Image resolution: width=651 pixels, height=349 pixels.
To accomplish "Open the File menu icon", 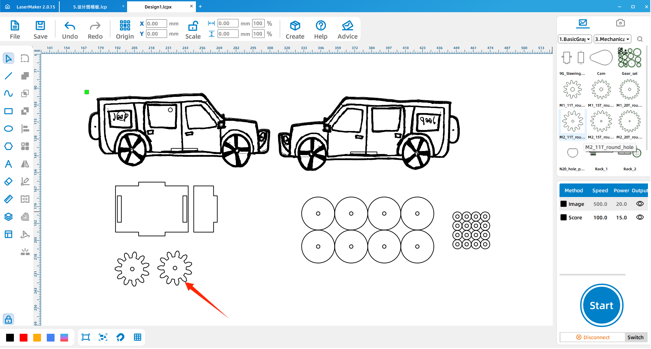I will pos(15,26).
